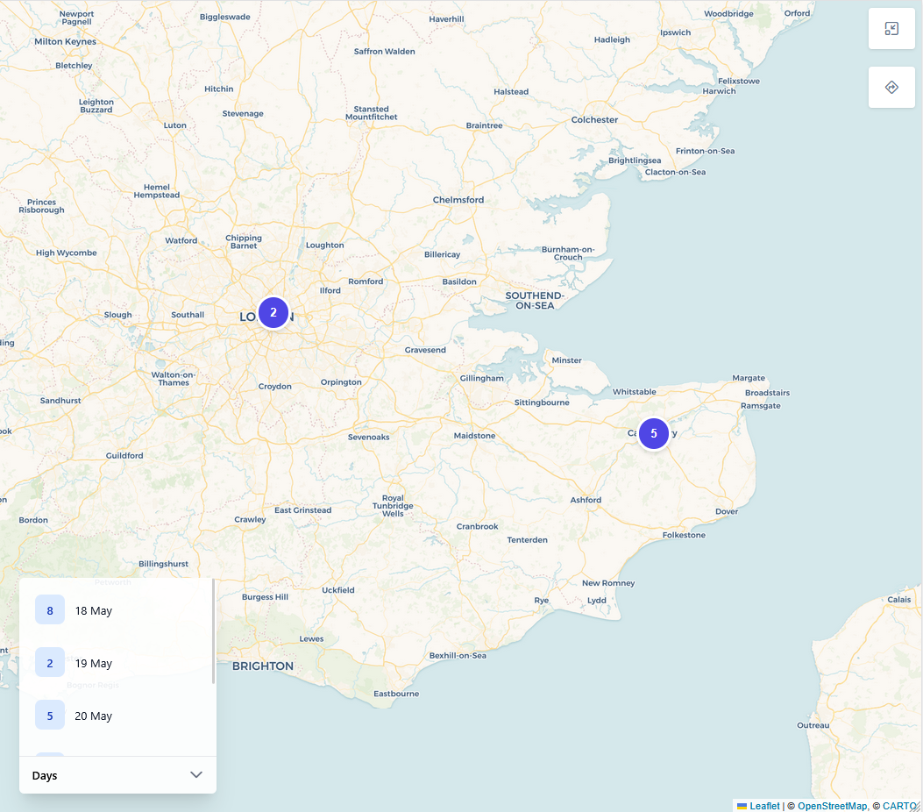Click the Ukraine flag icon in the attribution bar
The height and width of the screenshot is (812, 923).
click(x=742, y=806)
